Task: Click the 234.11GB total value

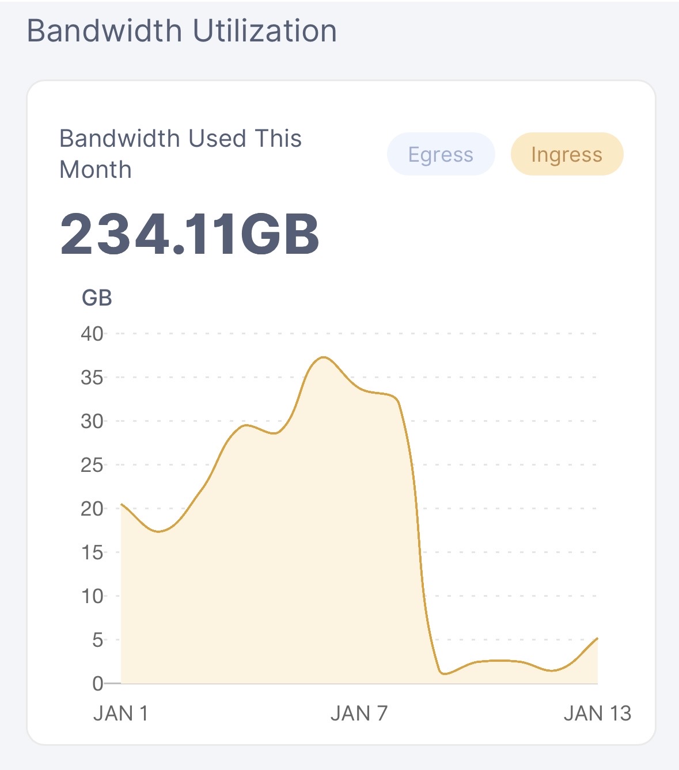Action: tap(189, 234)
